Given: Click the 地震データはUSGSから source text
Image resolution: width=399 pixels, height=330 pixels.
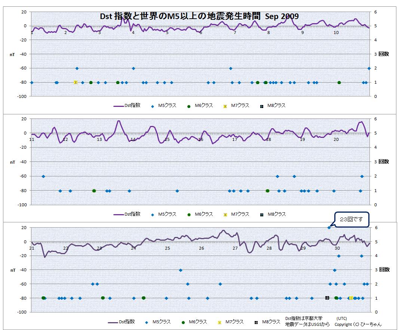Looking at the screenshot, I should 307,324.
